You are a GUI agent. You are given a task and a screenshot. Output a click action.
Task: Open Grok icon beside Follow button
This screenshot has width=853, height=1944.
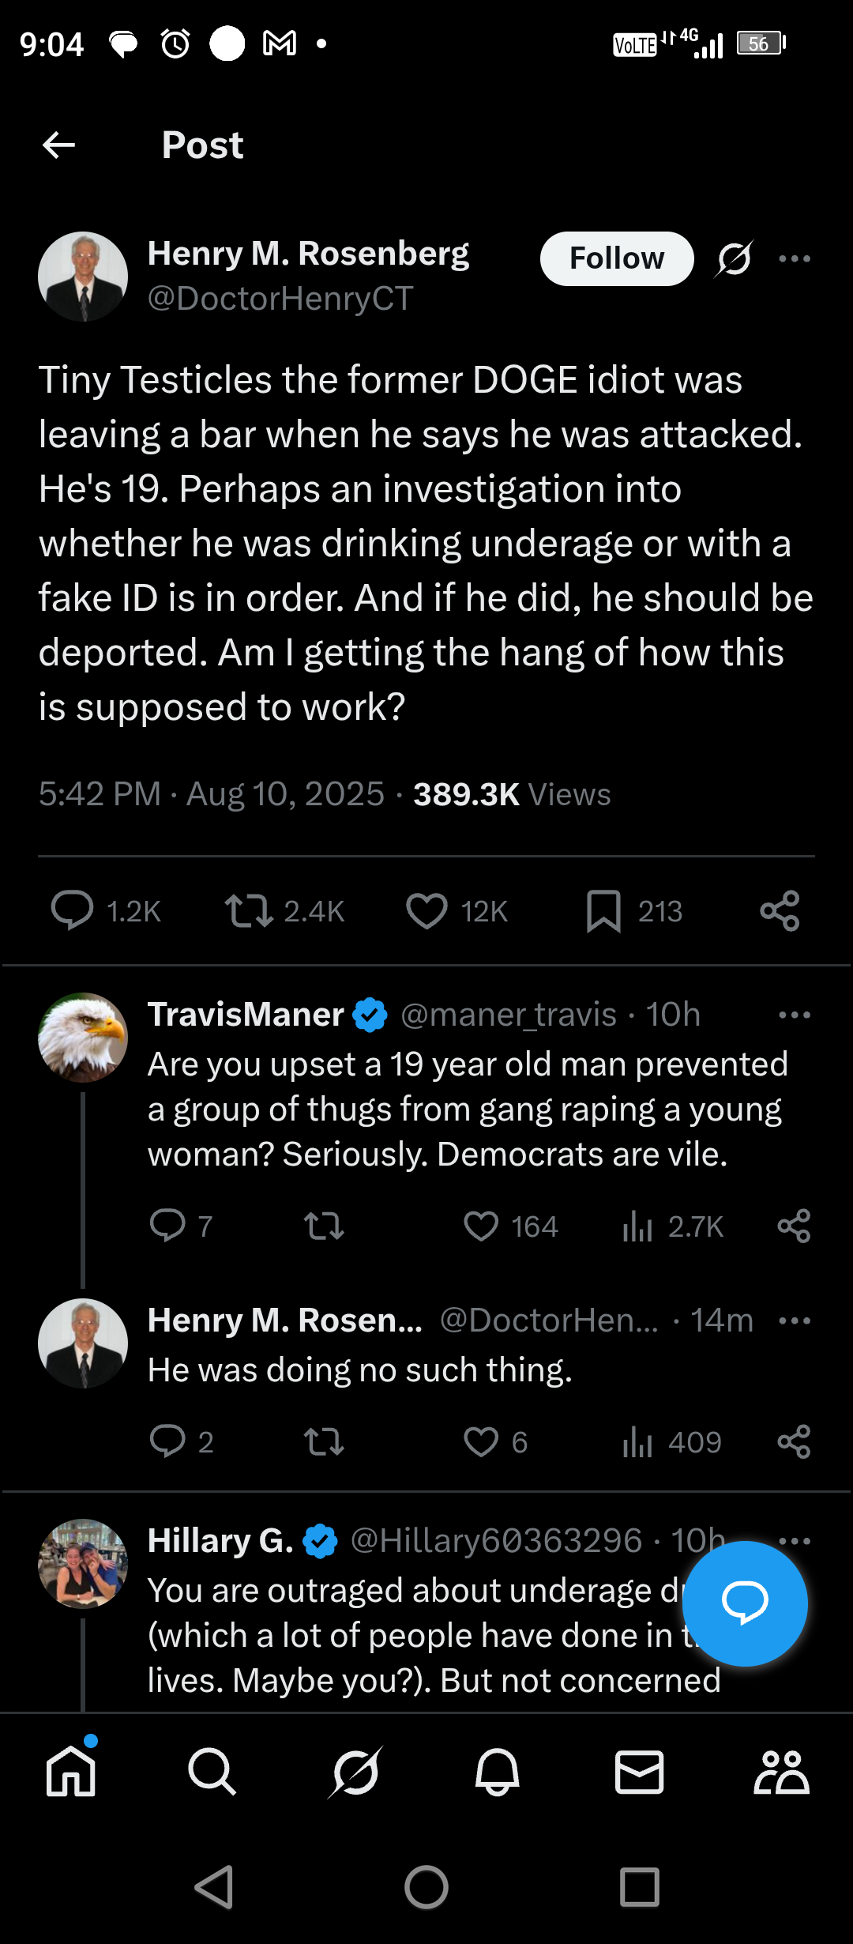point(735,258)
